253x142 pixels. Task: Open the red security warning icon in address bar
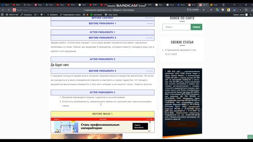pos(14,10)
